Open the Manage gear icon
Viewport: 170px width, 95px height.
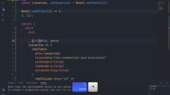pos(3,94)
